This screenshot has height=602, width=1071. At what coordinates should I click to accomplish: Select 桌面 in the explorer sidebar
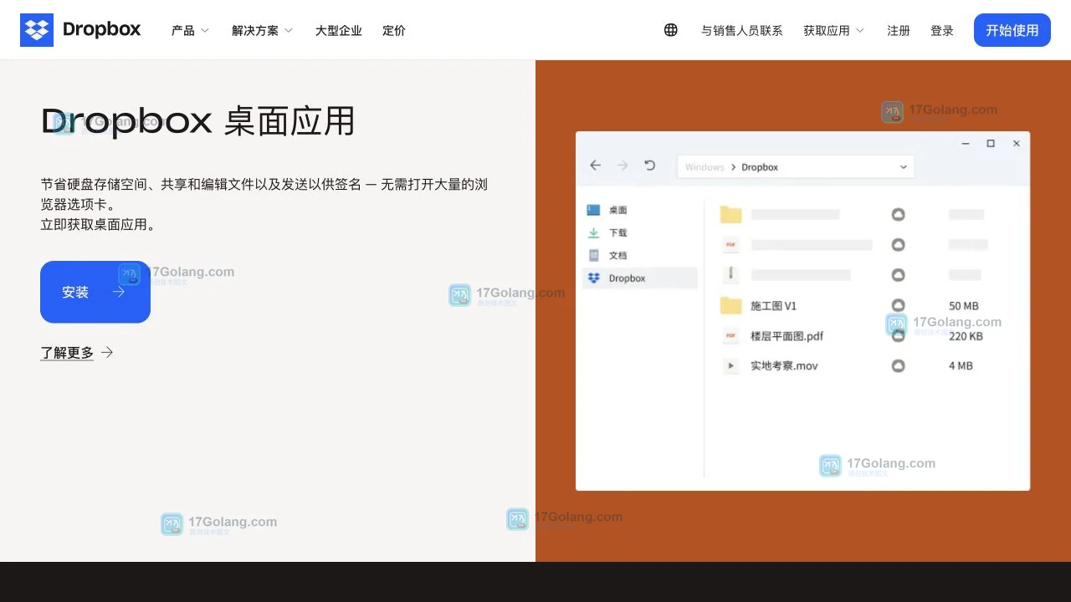pos(639,210)
